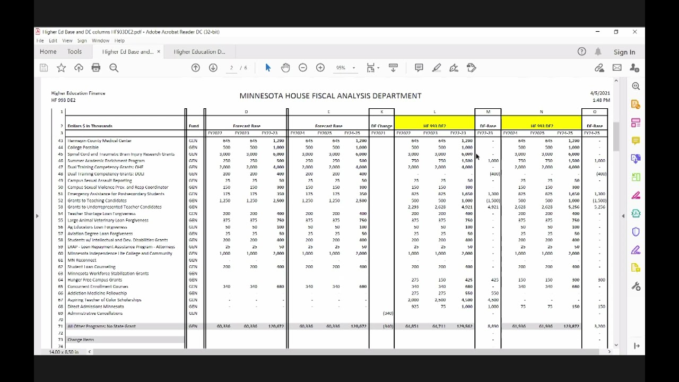Open the More Tools wrench icon in the right pane
The image size is (679, 382).
pyautogui.click(x=636, y=286)
